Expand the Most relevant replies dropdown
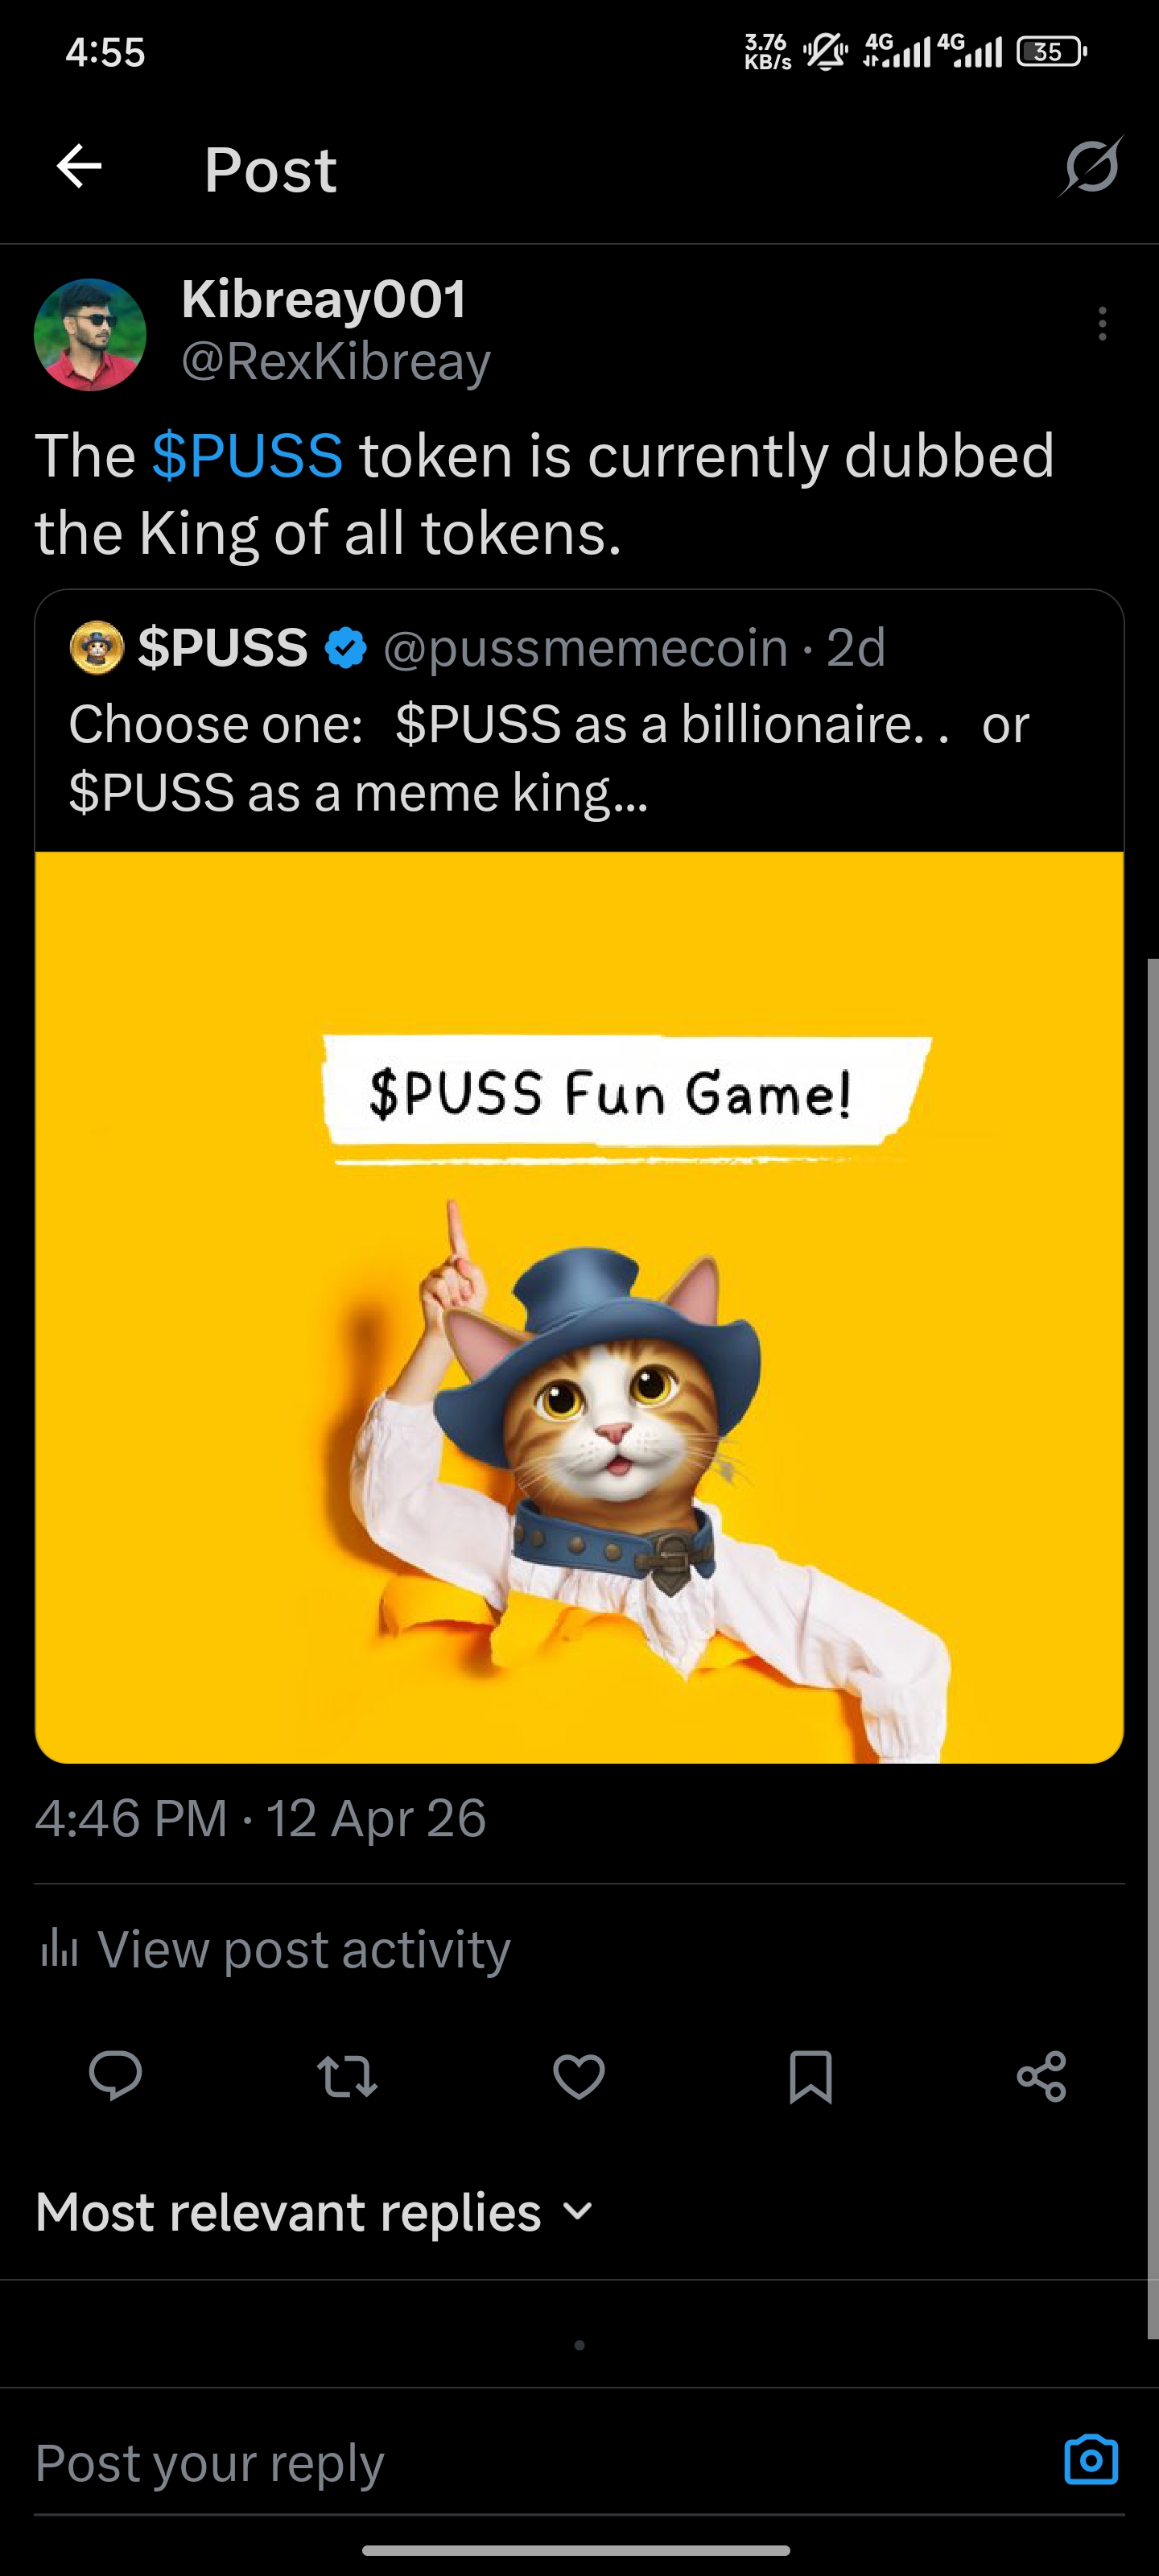The width and height of the screenshot is (1159, 2576). tap(315, 2211)
